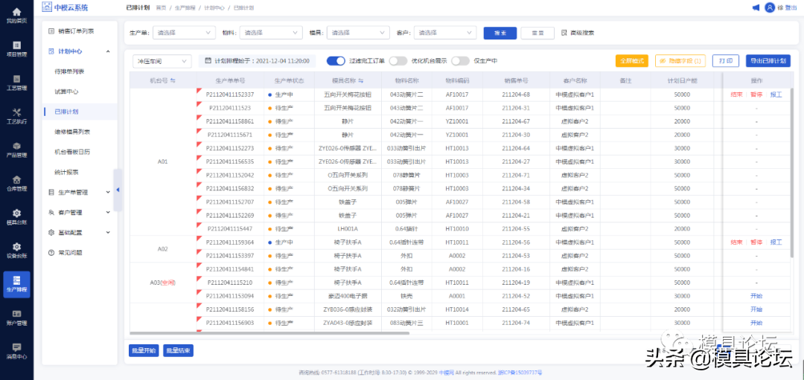
Task: Click the 中模云系统 logo
Action: (x=65, y=7)
